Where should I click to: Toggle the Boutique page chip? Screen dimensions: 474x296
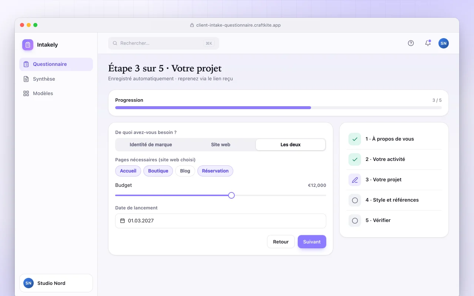click(x=158, y=171)
